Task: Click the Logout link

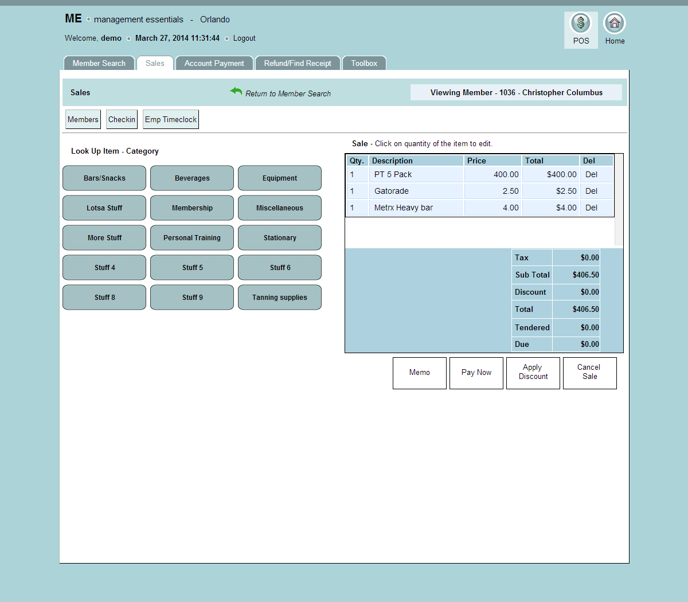Action: (244, 38)
